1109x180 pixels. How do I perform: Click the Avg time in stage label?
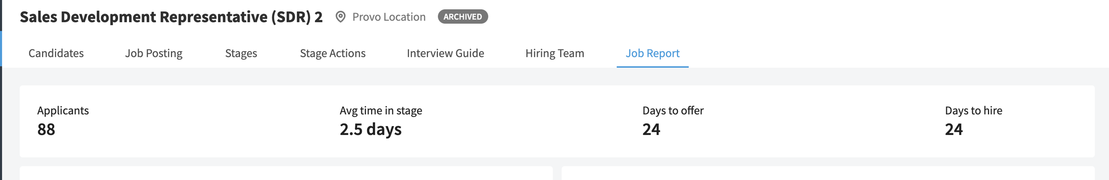(x=381, y=110)
